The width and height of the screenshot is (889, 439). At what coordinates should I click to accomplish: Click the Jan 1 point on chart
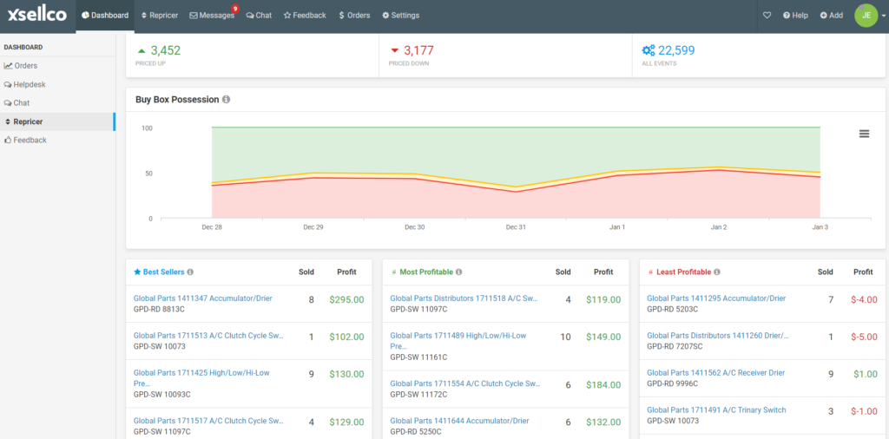coord(617,174)
